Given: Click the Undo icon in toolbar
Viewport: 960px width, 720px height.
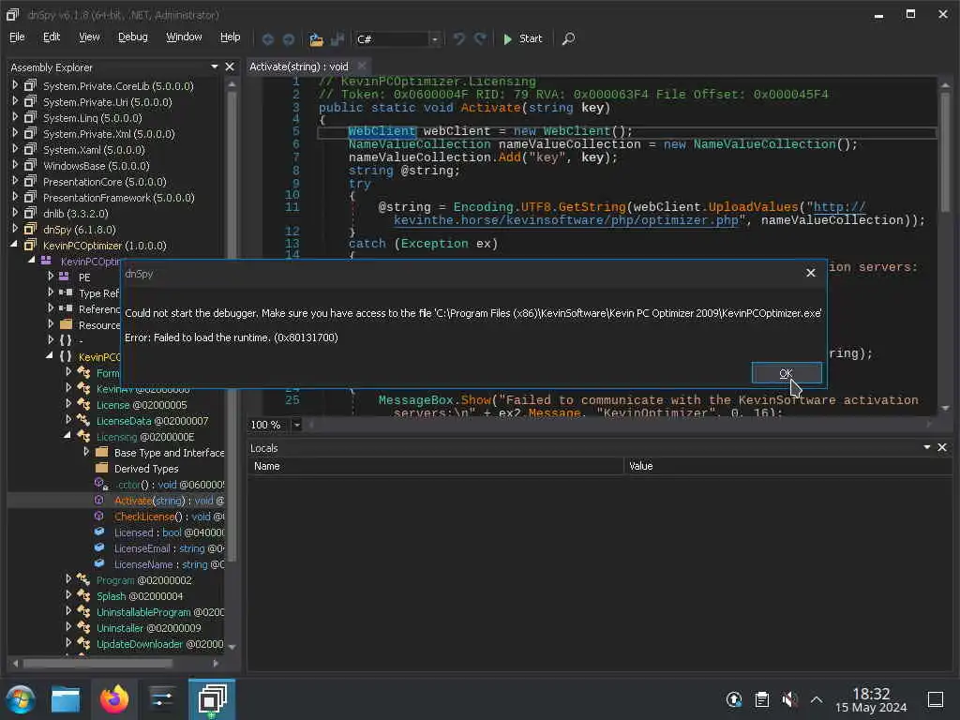Looking at the screenshot, I should tap(458, 39).
